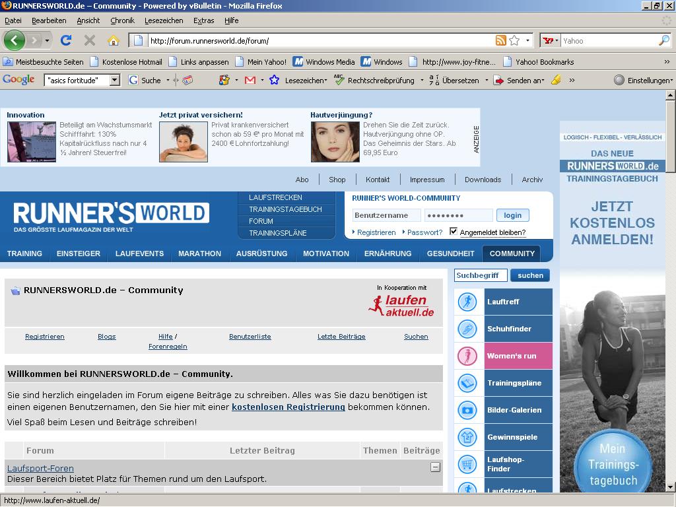
Task: Click the RSS feed icon in address bar
Action: 501,41
